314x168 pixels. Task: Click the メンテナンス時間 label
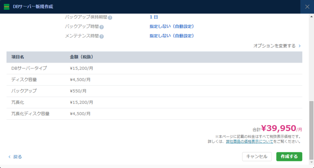click(x=82, y=36)
